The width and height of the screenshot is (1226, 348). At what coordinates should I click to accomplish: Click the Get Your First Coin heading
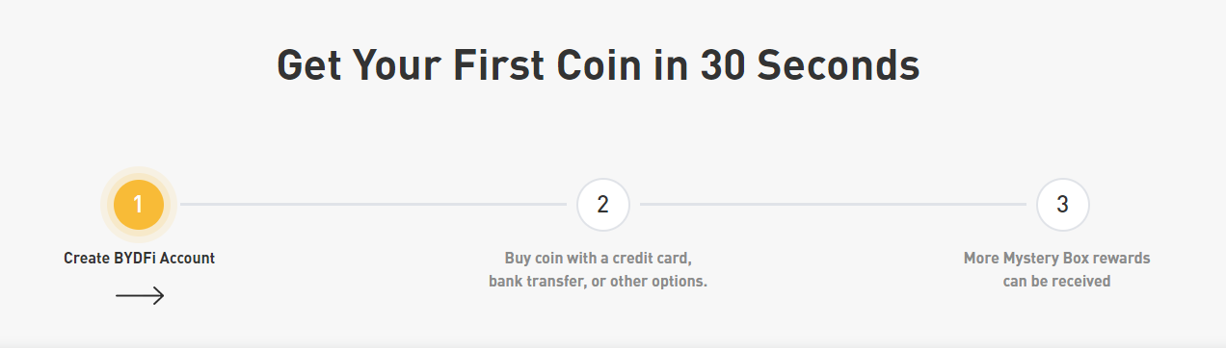pyautogui.click(x=599, y=66)
